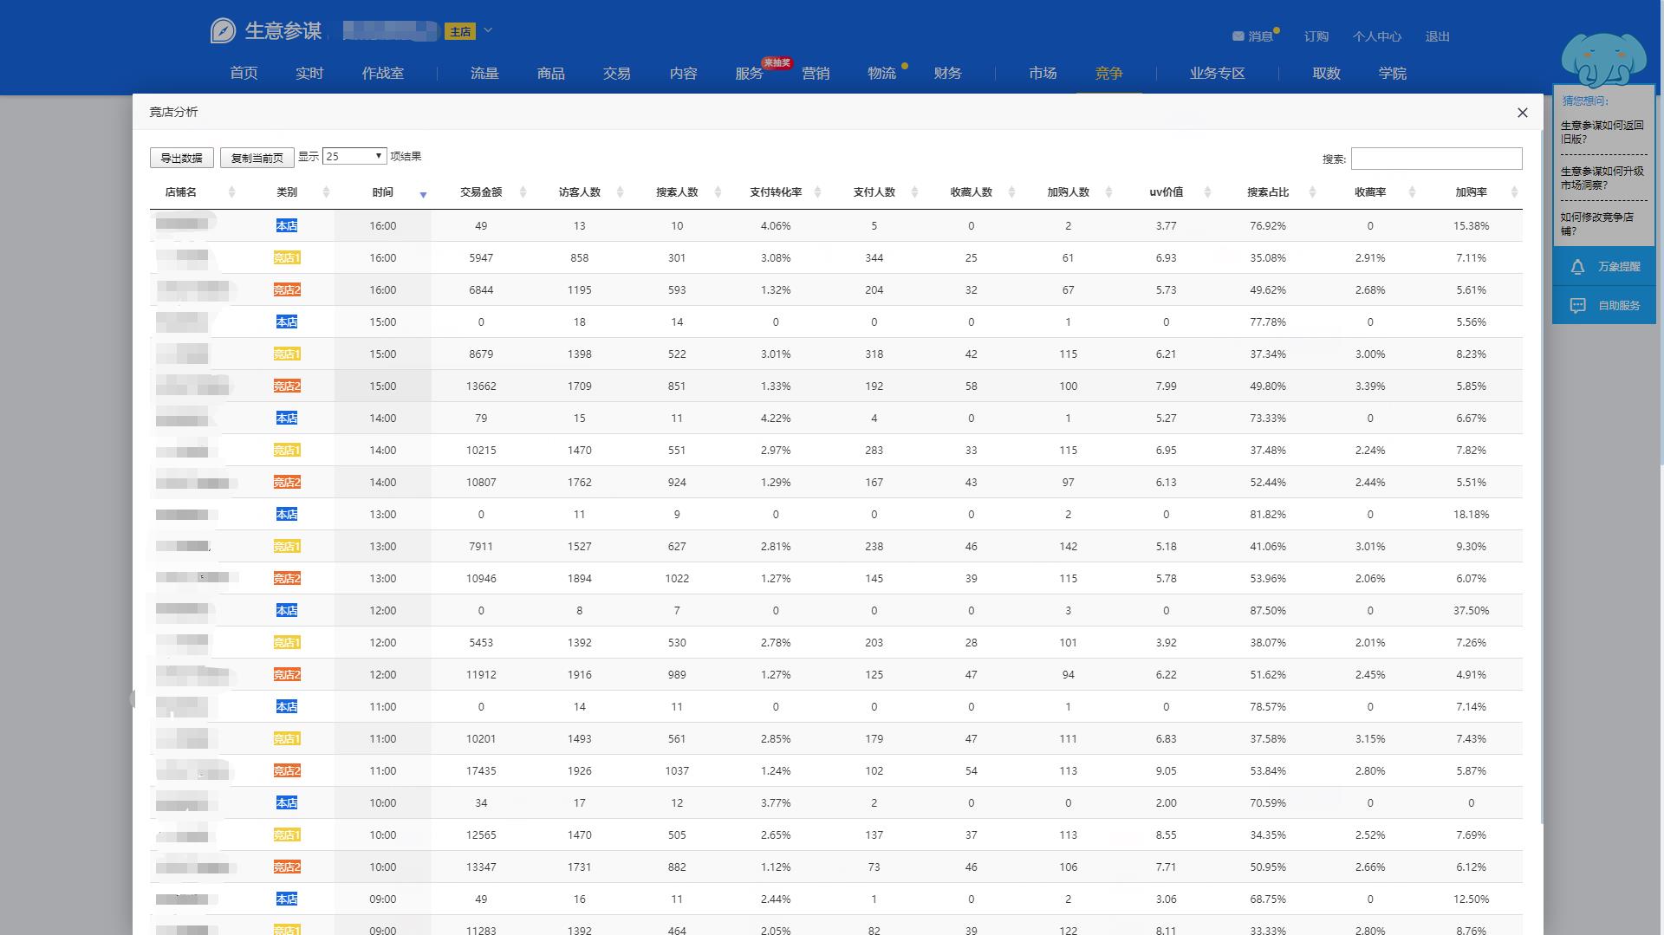Viewport: 1664px width, 935px height.
Task: Switch to the 实时 tab
Action: click(x=309, y=74)
